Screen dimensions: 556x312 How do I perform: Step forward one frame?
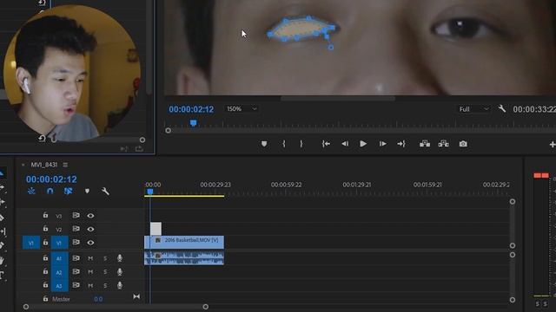[382, 144]
